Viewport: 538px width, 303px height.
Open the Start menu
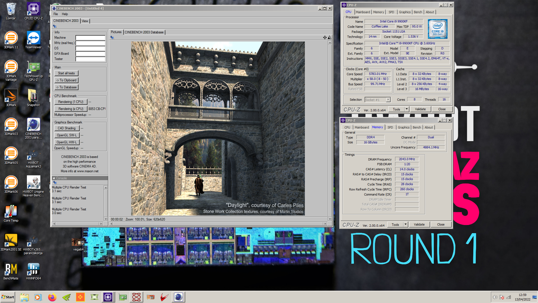[8, 297]
